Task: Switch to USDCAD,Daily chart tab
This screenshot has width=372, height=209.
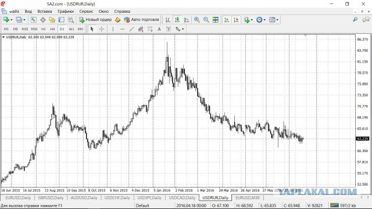Action: pyautogui.click(x=182, y=197)
